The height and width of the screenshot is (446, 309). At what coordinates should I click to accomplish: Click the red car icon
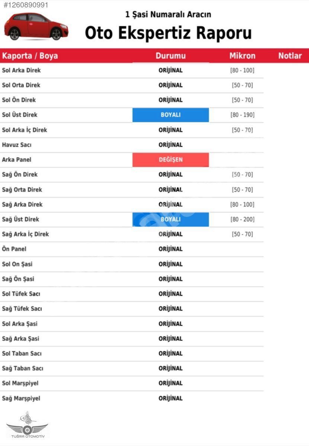[x=36, y=26]
